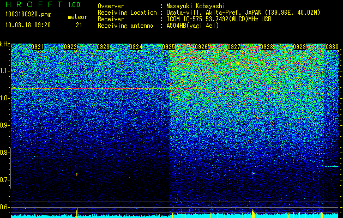Viewport: 343px width, 218px height.
Task: Click the 0.9 kHz axis label
Action: pyautogui.click(x=4, y=125)
